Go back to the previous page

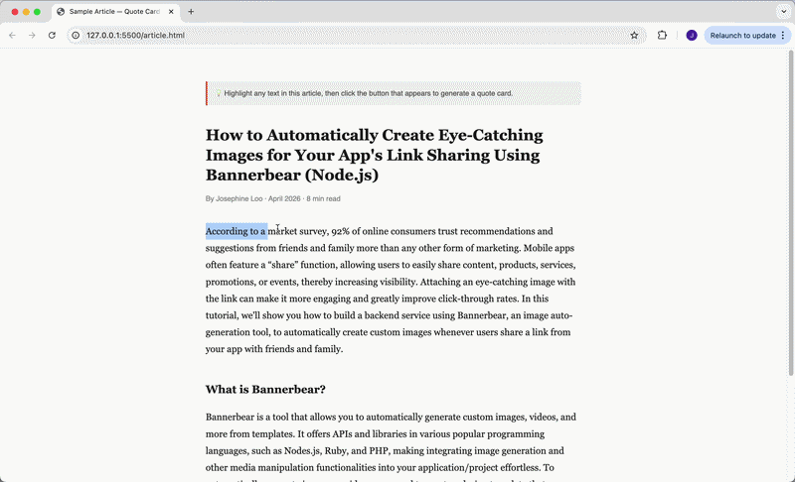(12, 36)
